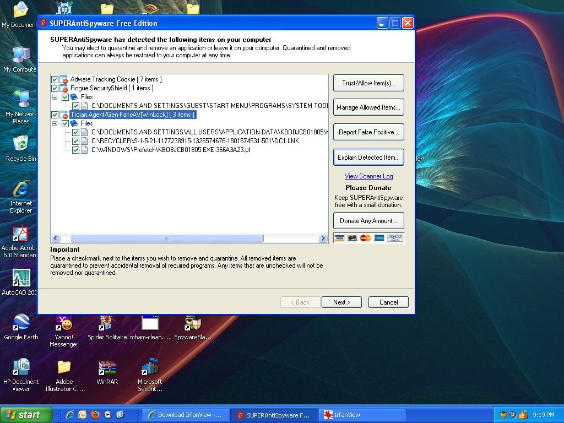Click Next to proceed with removal

pos(341,302)
